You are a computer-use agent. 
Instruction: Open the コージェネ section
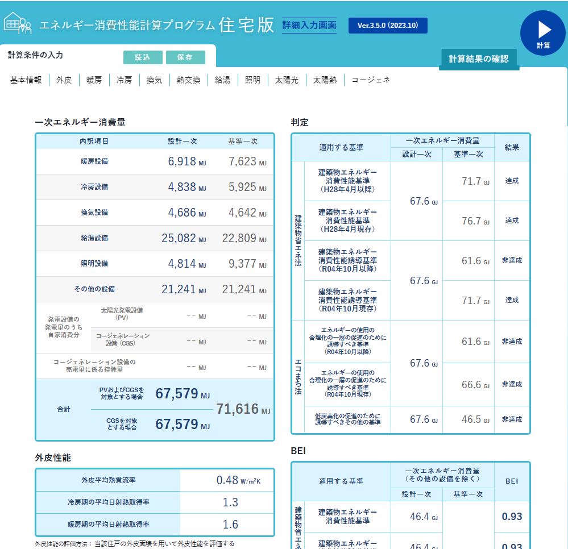pos(371,80)
